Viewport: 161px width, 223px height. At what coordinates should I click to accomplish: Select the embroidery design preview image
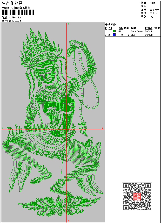(x=53, y=123)
